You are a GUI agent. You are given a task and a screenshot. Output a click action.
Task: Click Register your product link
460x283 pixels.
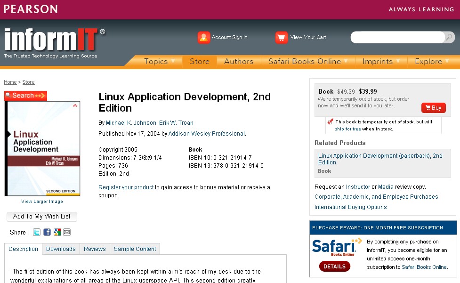point(126,187)
